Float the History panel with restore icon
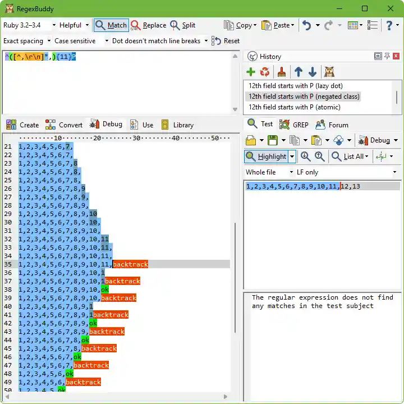Image resolution: width=404 pixels, height=404 pixels. click(x=378, y=56)
